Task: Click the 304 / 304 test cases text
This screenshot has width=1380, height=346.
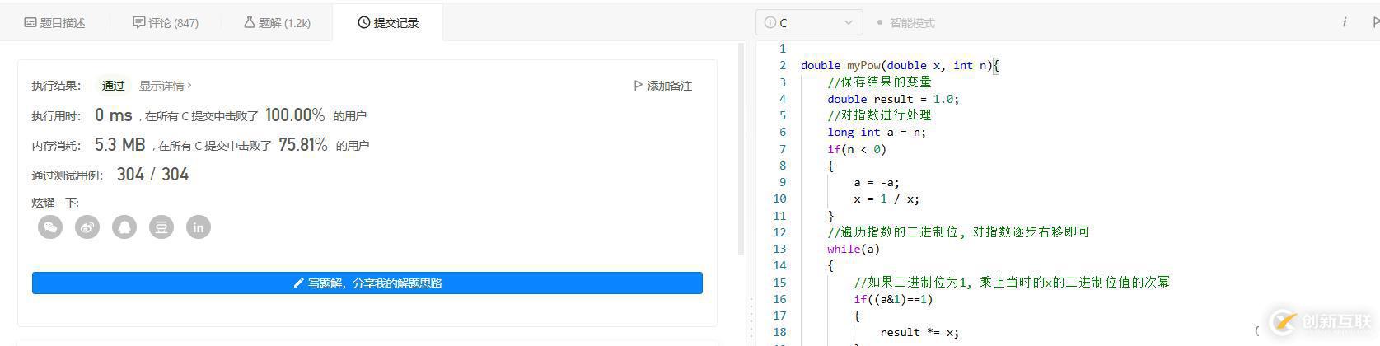Action: 153,175
